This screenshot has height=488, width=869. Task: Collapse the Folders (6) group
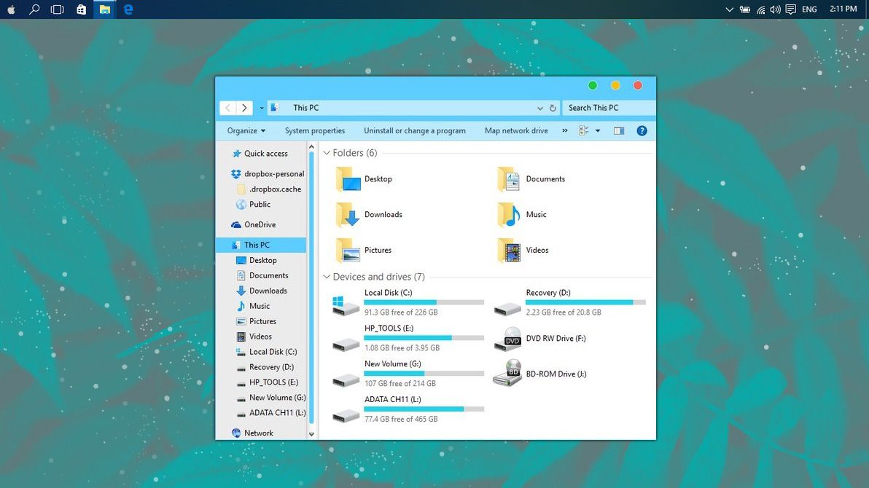point(327,153)
